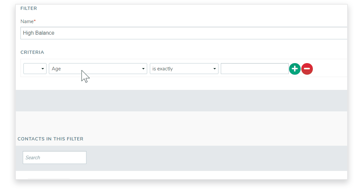Click the CRITERIA section heading
363x193 pixels.
click(x=32, y=53)
